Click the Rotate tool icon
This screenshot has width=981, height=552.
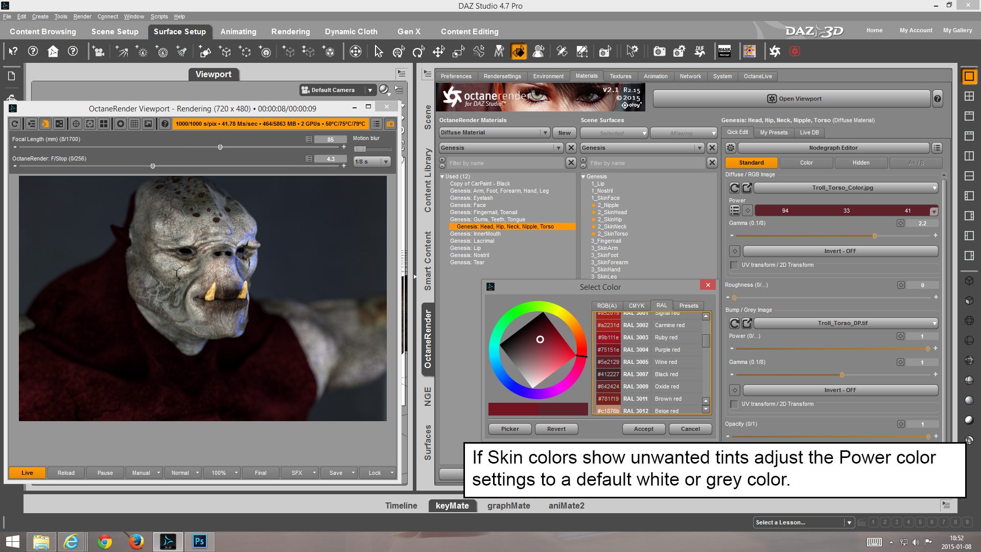[418, 52]
